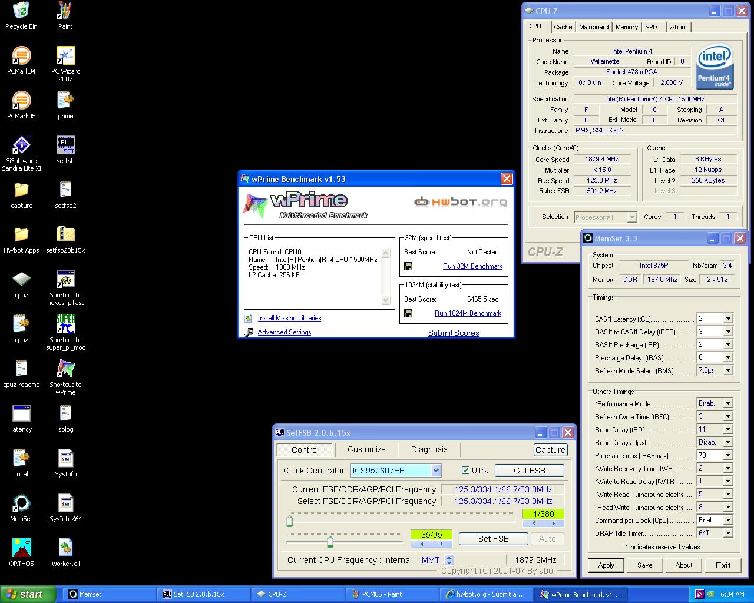Click the Exit button in MemSet
Screen dimensions: 754x603
point(723,565)
